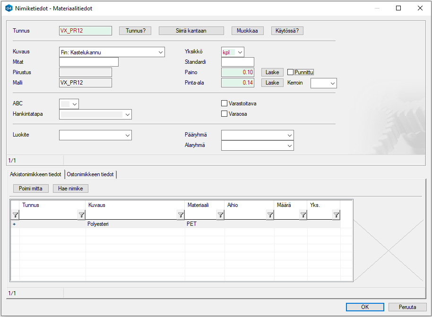Viewport: 432px width, 317px height.
Task: Open the Hankintatapa dropdown
Action: (x=127, y=114)
